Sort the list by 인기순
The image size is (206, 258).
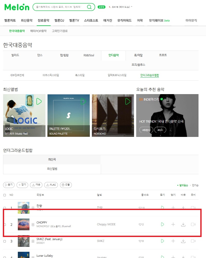pos(195,185)
